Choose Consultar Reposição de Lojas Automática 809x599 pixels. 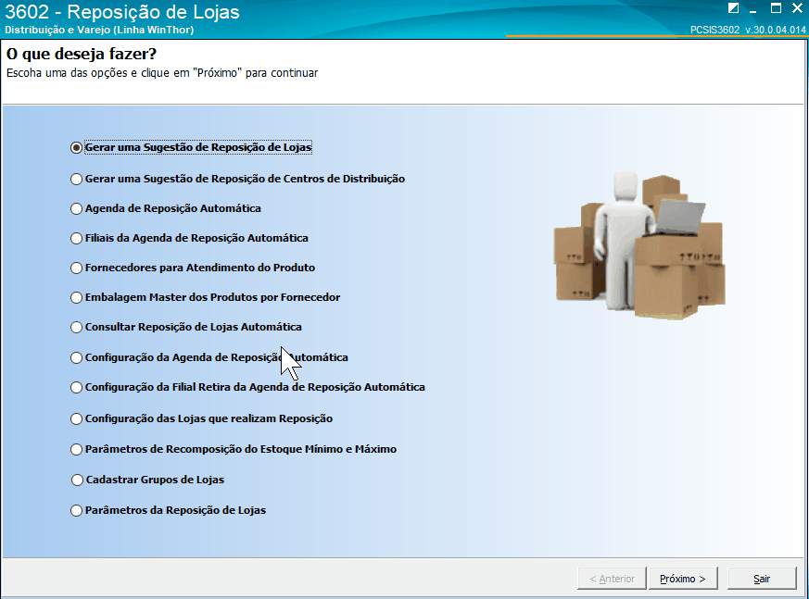(x=186, y=328)
